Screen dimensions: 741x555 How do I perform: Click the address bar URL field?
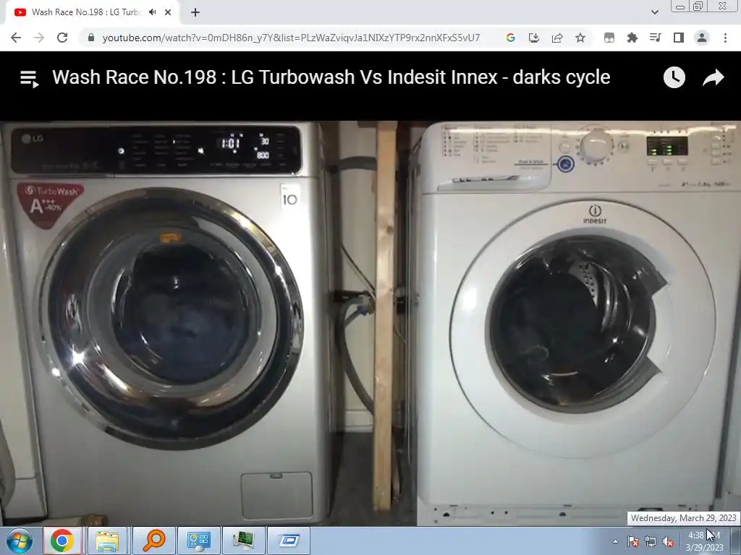pos(291,38)
